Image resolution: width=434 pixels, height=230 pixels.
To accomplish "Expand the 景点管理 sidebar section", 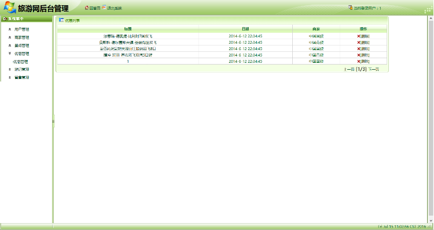I will pyautogui.click(x=21, y=45).
